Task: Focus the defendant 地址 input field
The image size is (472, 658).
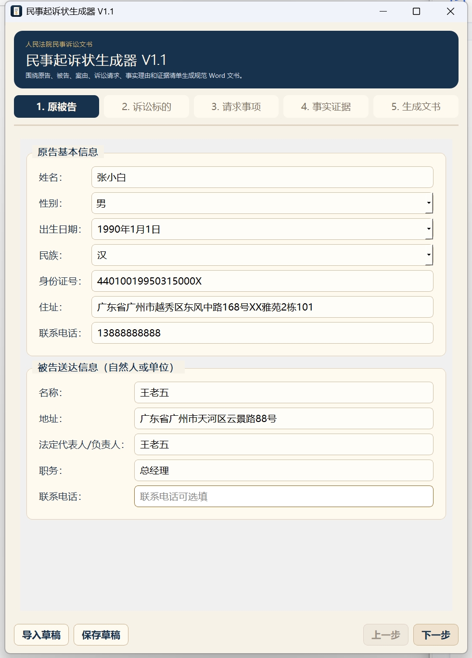Action: coord(284,419)
